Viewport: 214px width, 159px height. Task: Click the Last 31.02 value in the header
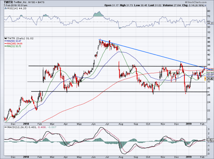tap(155, 5)
